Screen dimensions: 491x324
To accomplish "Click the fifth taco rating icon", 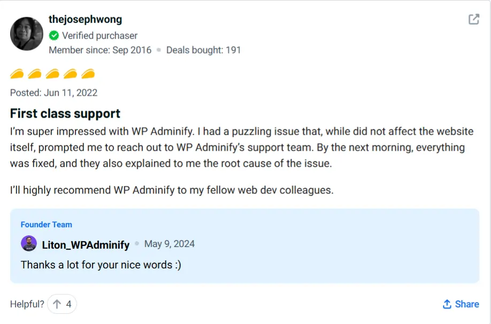I will (89, 74).
